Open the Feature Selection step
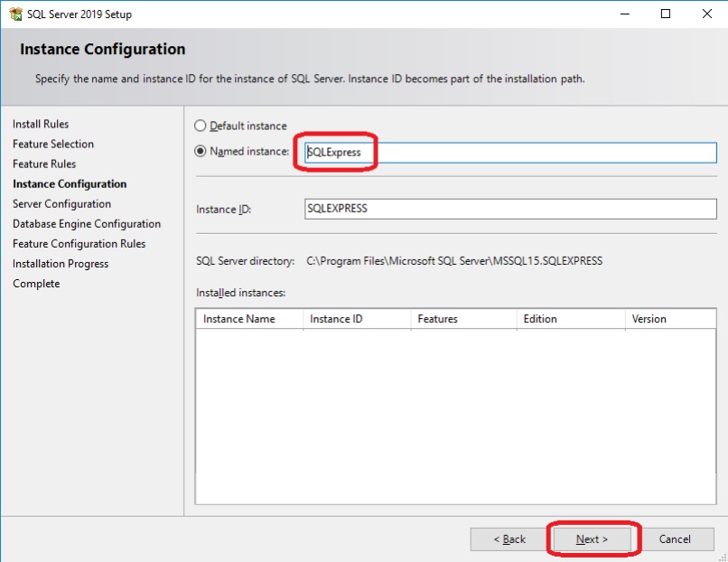728x562 pixels. tap(53, 145)
